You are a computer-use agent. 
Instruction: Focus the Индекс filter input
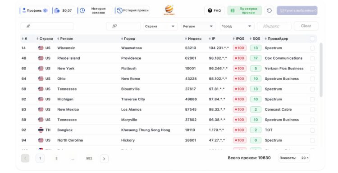tap(274, 26)
